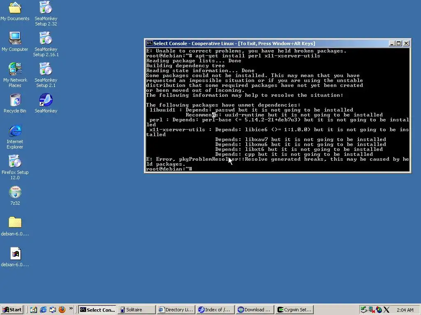This screenshot has width=421, height=315.
Task: Close the Cooperative Linux console
Action: 406,43
